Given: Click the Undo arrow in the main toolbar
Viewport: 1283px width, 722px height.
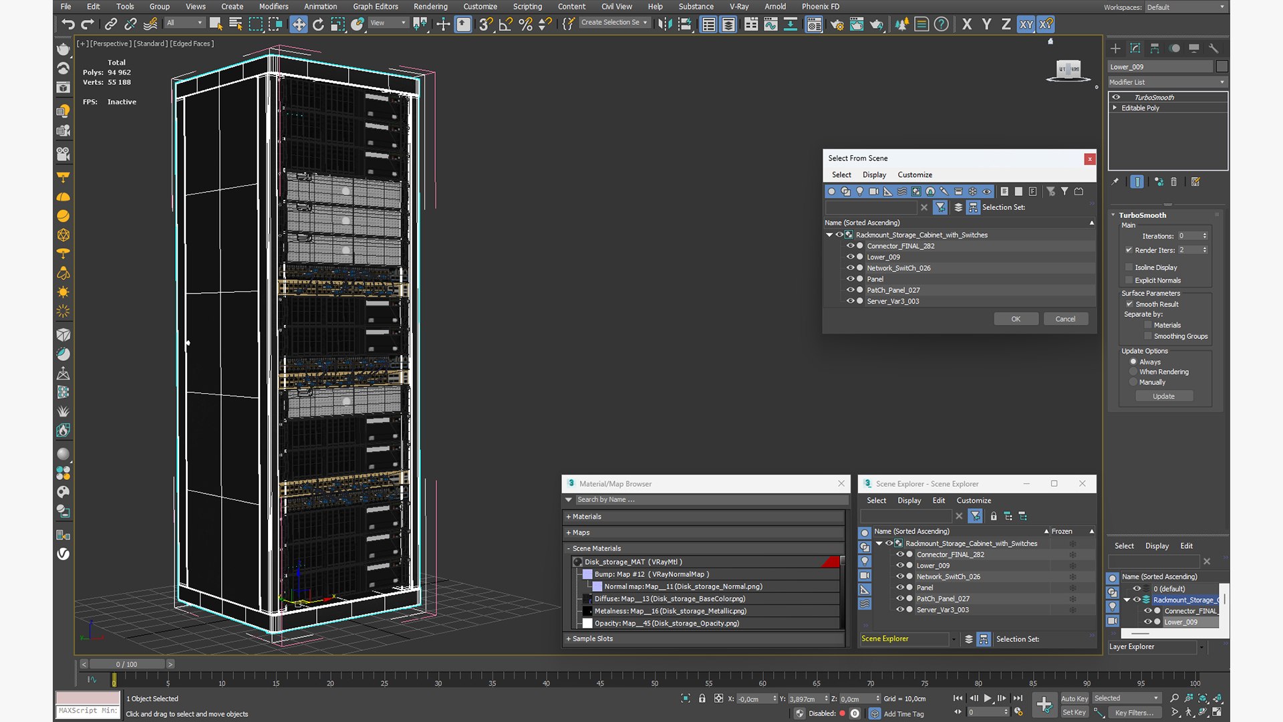Looking at the screenshot, I should pos(68,24).
